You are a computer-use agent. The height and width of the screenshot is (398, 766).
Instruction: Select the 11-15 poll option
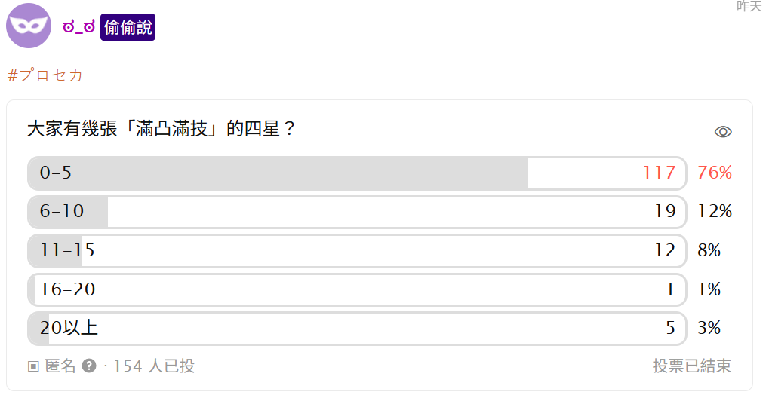point(356,251)
